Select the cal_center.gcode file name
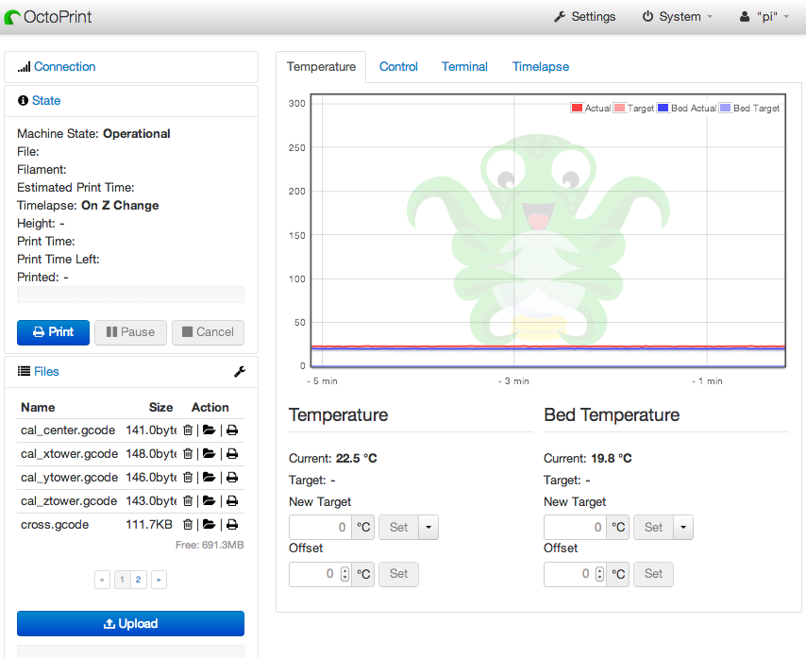806x658 pixels. [x=68, y=430]
